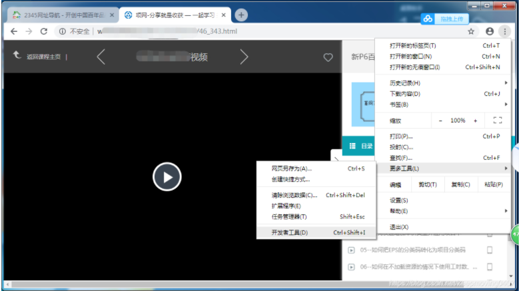Tick checkbox beside lesson 06 item
This screenshot has width=519, height=291.
point(490,267)
